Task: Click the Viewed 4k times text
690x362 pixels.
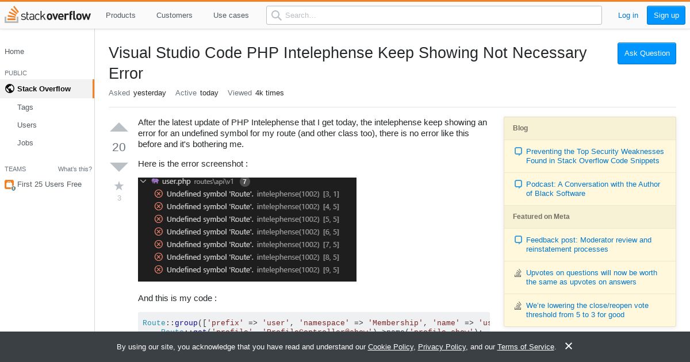Action: point(256,93)
